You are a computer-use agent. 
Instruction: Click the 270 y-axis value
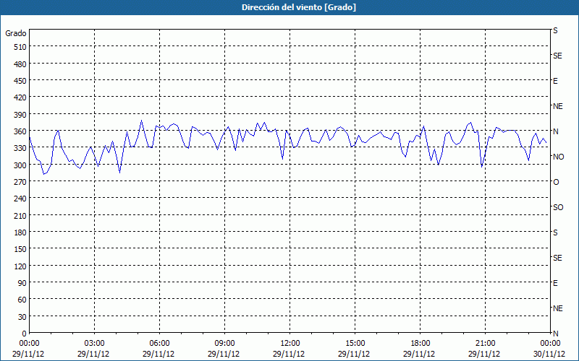click(x=21, y=182)
